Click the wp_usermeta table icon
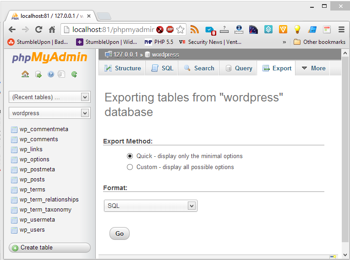 pyautogui.click(x=14, y=220)
